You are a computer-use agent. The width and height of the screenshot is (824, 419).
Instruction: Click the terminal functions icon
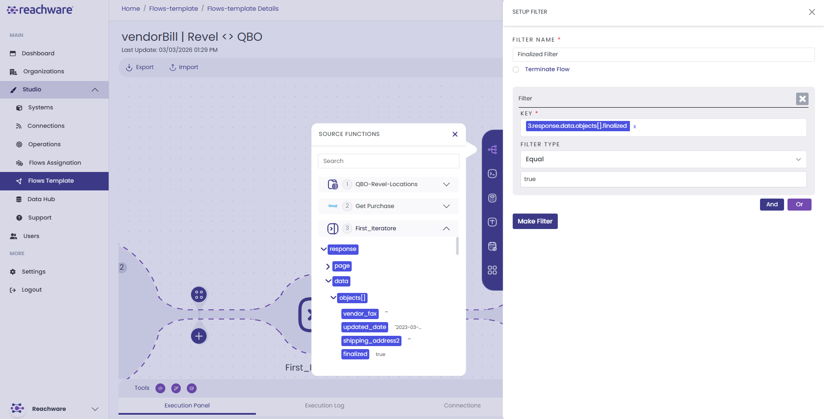pos(493,174)
